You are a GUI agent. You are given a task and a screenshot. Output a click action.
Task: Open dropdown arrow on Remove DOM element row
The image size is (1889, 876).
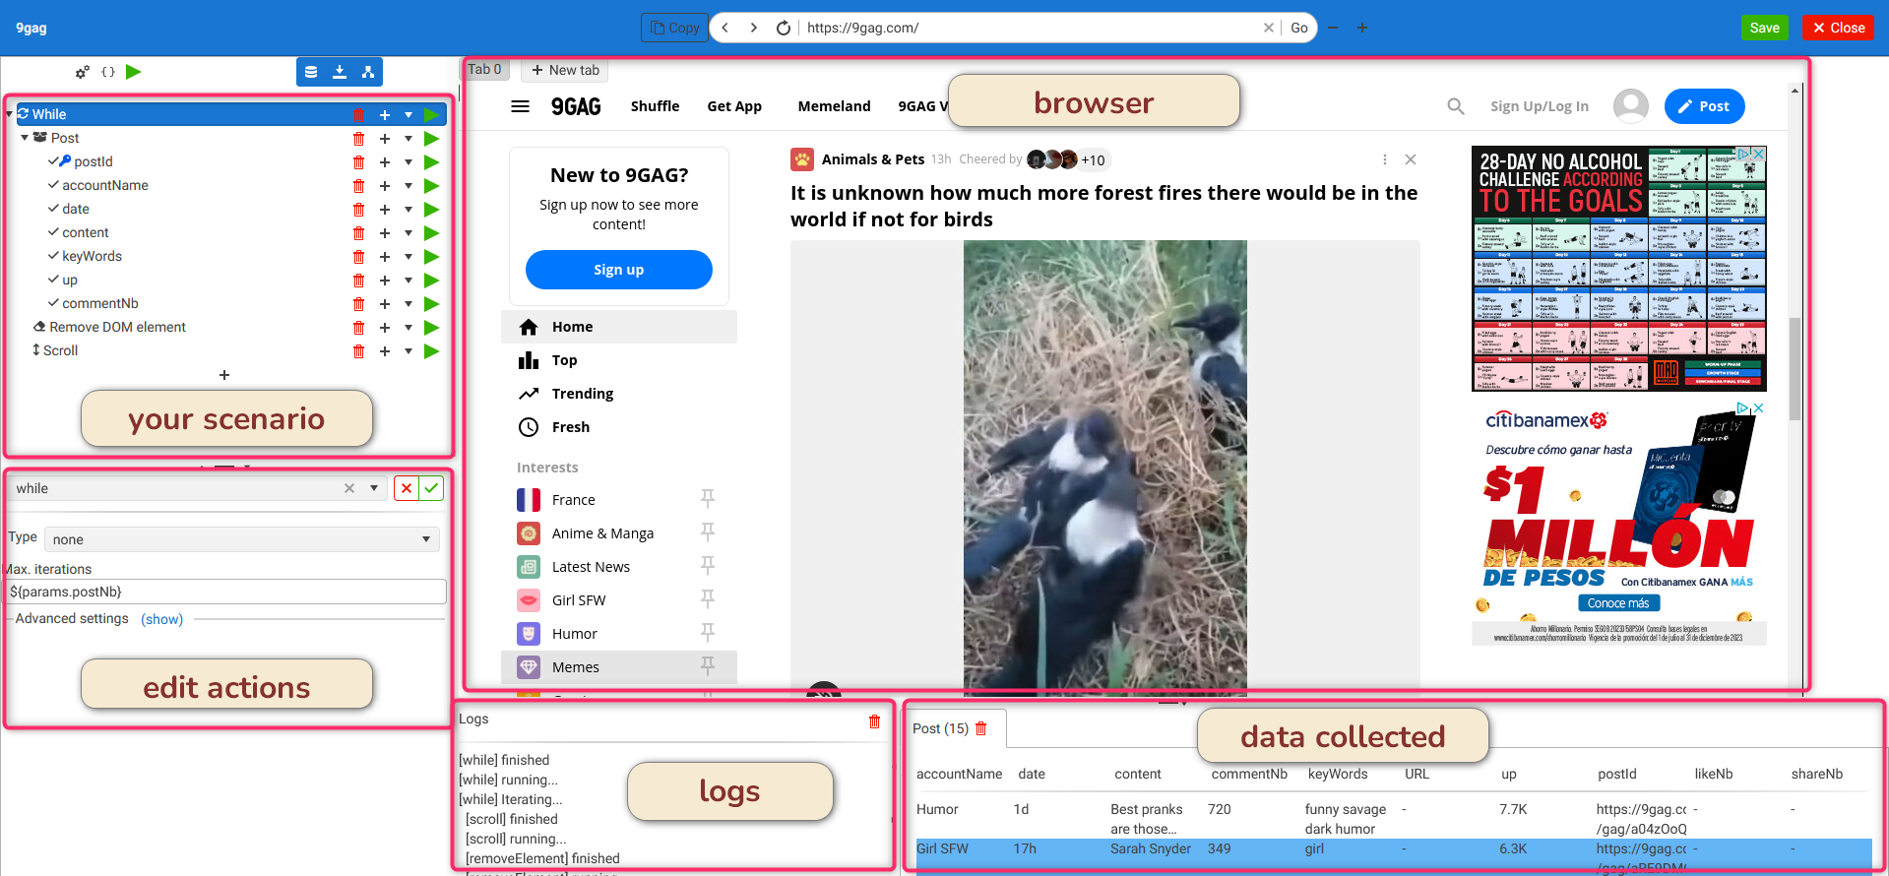tap(409, 328)
